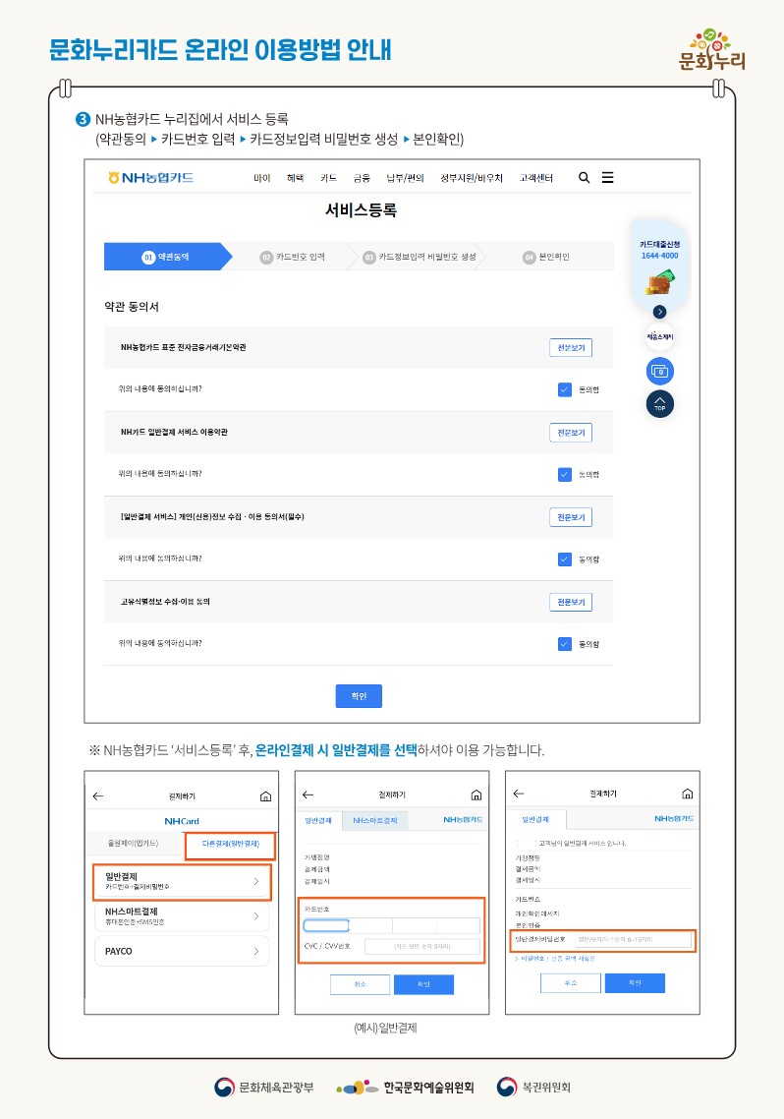
Task: Go back on the card number entry screen
Action: click(308, 795)
